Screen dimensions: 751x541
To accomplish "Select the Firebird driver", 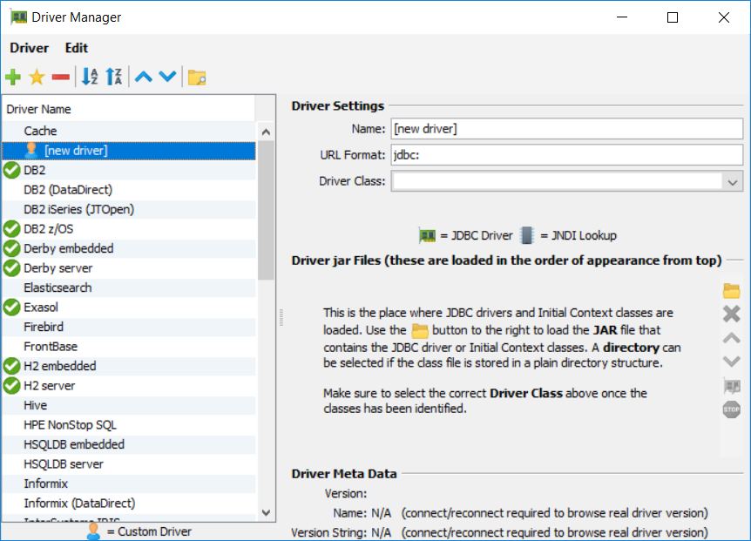I will 129,327.
